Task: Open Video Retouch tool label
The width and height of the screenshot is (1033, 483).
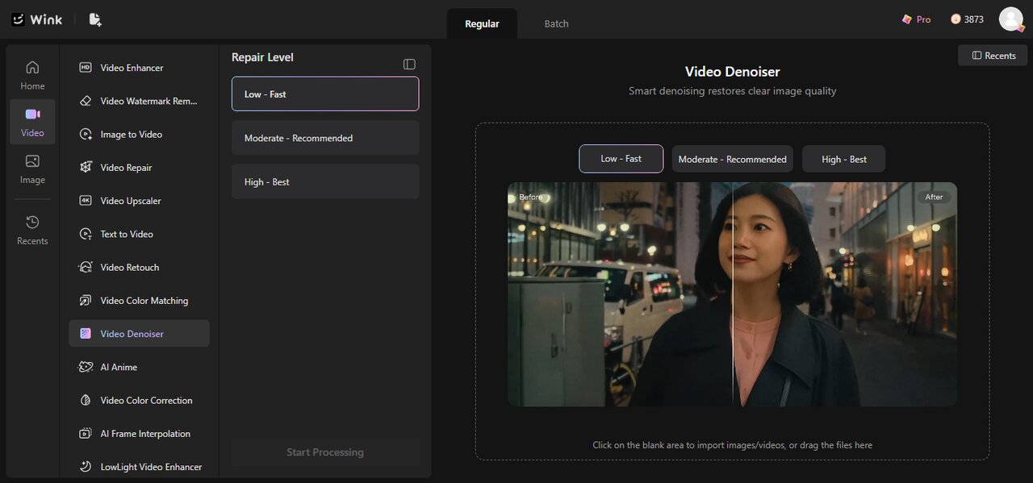Action: pos(130,267)
